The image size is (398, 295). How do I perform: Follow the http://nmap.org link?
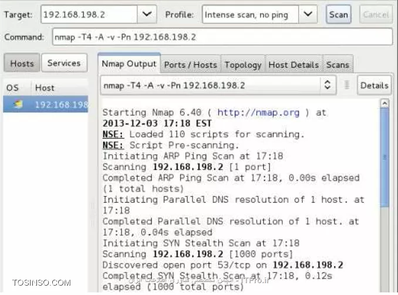pos(258,113)
